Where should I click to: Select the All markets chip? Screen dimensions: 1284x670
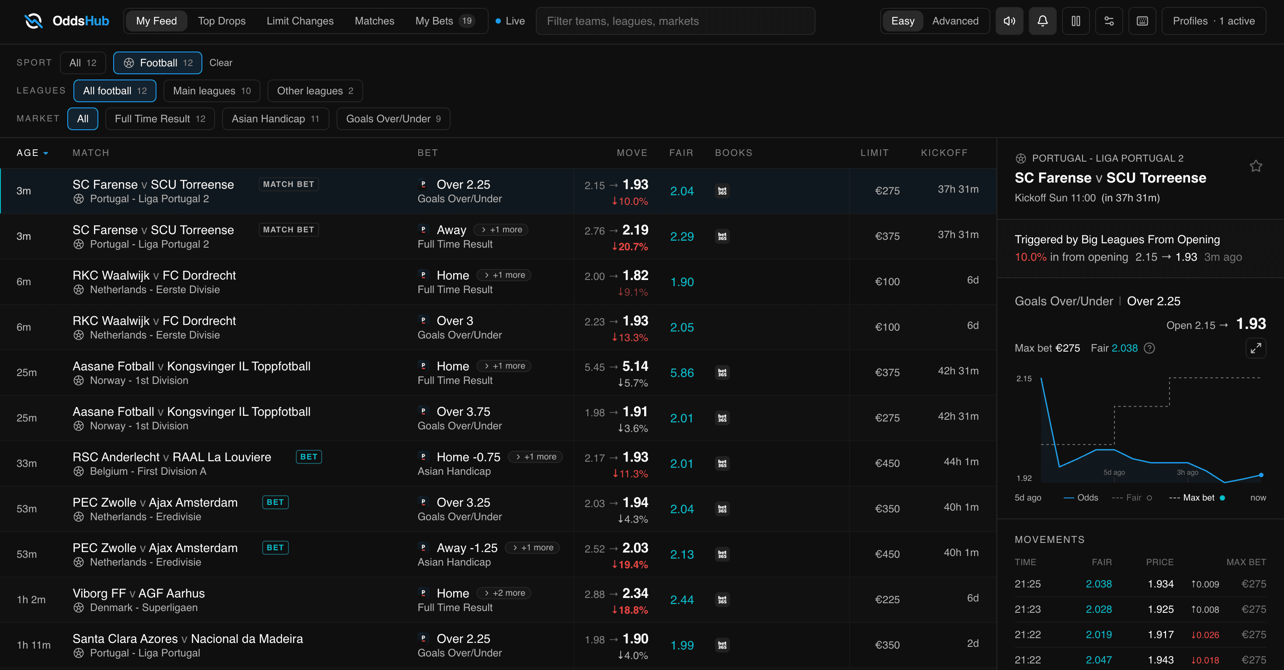(x=83, y=118)
